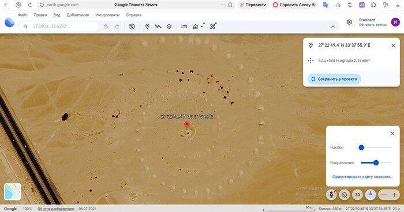Click the address bar earth.google.com

click(x=62, y=5)
